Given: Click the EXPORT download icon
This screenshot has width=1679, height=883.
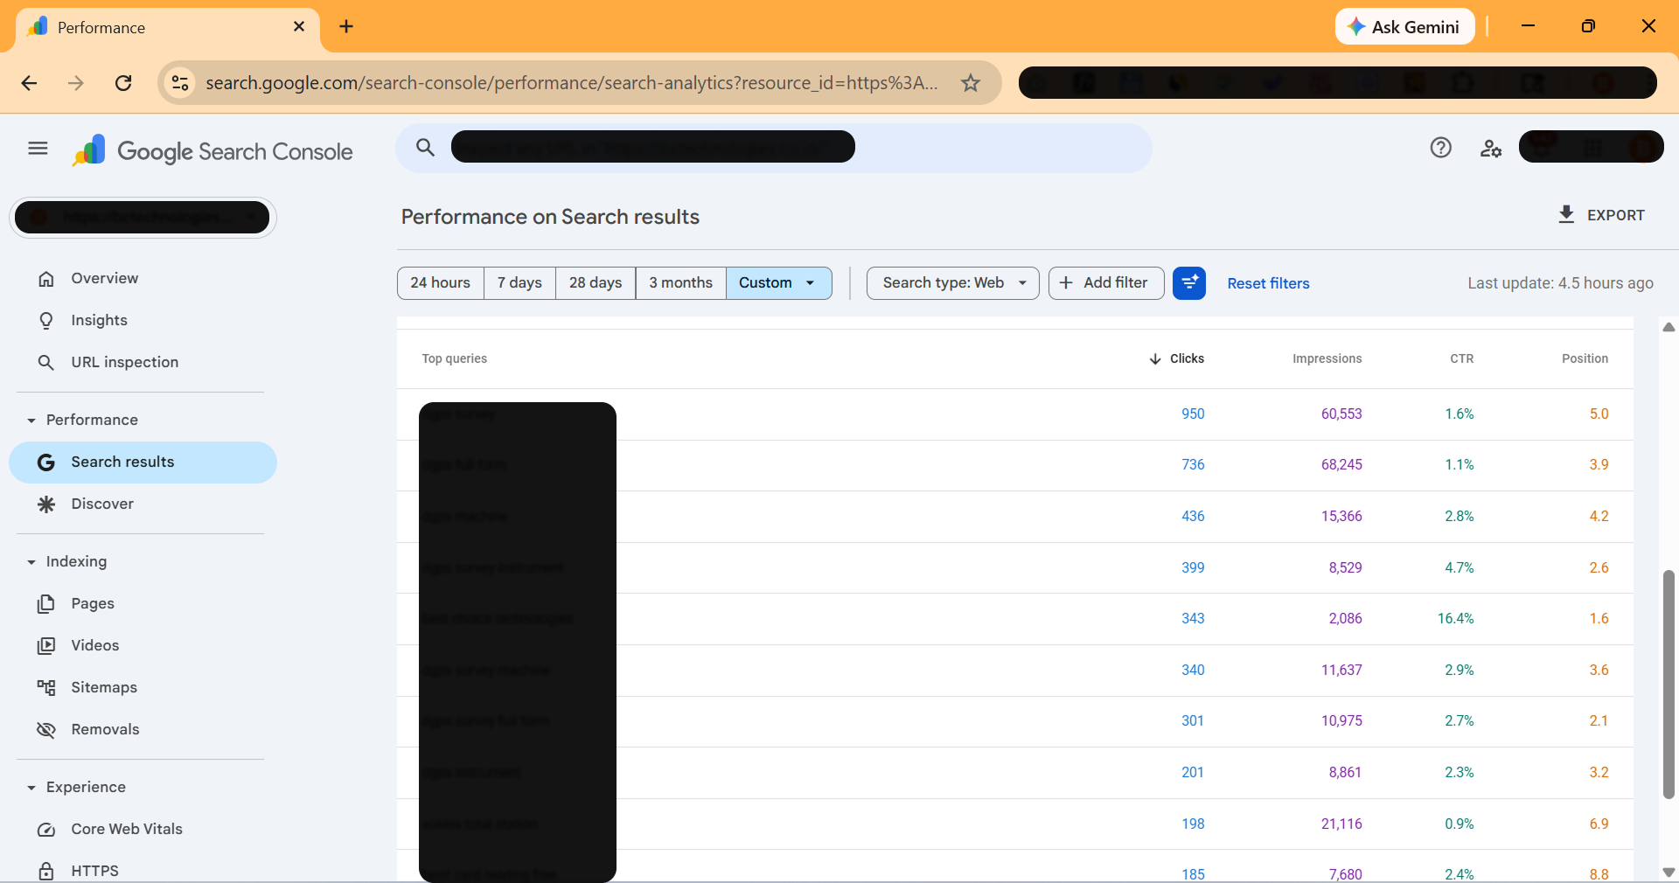Looking at the screenshot, I should (1566, 214).
